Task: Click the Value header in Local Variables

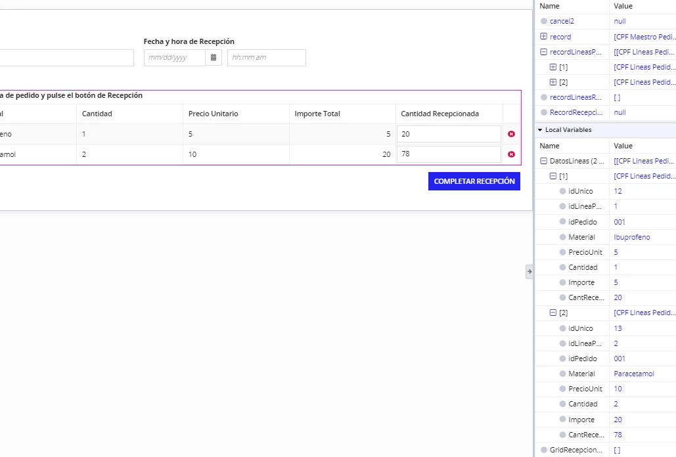Action: tap(623, 146)
